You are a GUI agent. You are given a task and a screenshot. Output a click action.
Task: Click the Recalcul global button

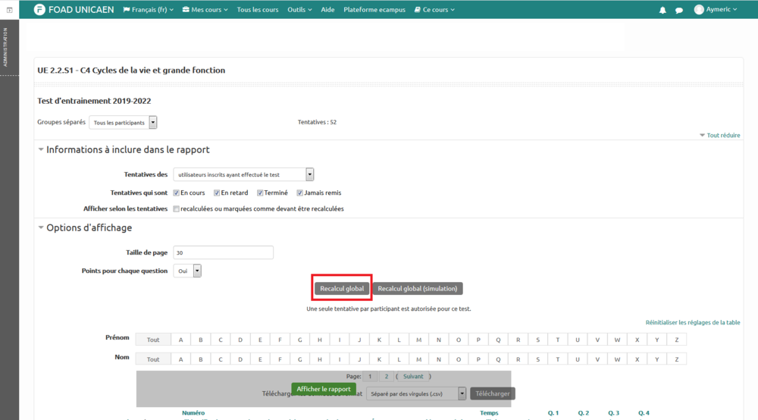click(x=342, y=289)
